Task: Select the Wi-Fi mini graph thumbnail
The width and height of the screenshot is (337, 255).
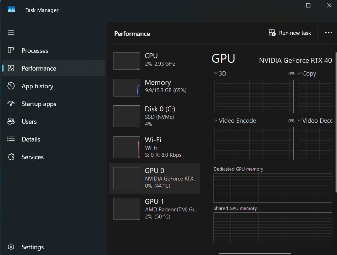Action: click(127, 147)
